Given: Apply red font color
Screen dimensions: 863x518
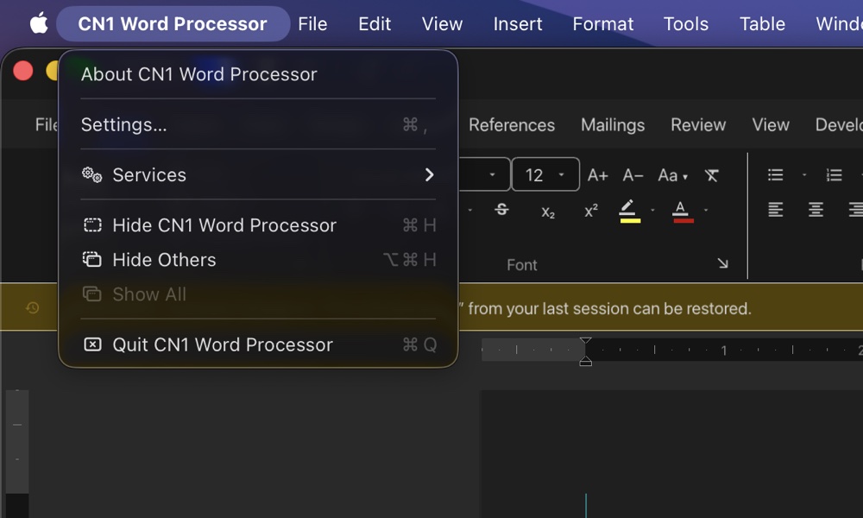Looking at the screenshot, I should [x=683, y=211].
